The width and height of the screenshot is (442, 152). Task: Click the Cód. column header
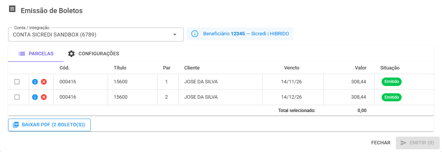65,68
